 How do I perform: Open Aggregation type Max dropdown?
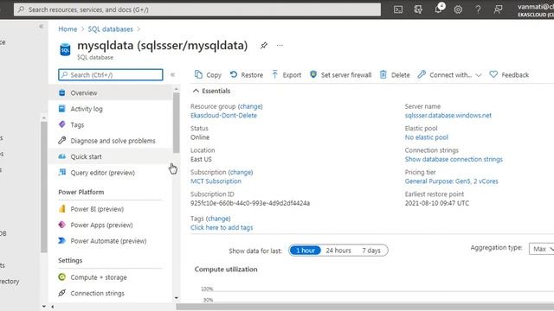542,249
